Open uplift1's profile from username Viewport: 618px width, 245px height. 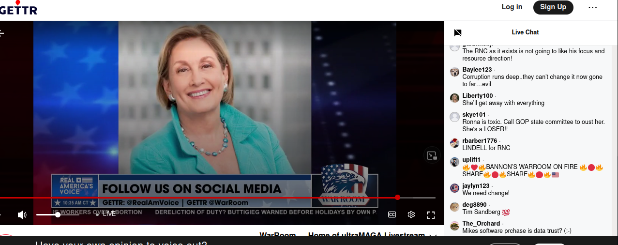point(471,160)
